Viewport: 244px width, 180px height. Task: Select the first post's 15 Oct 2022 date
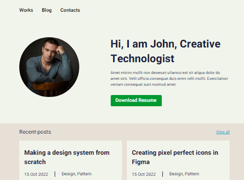(36, 174)
